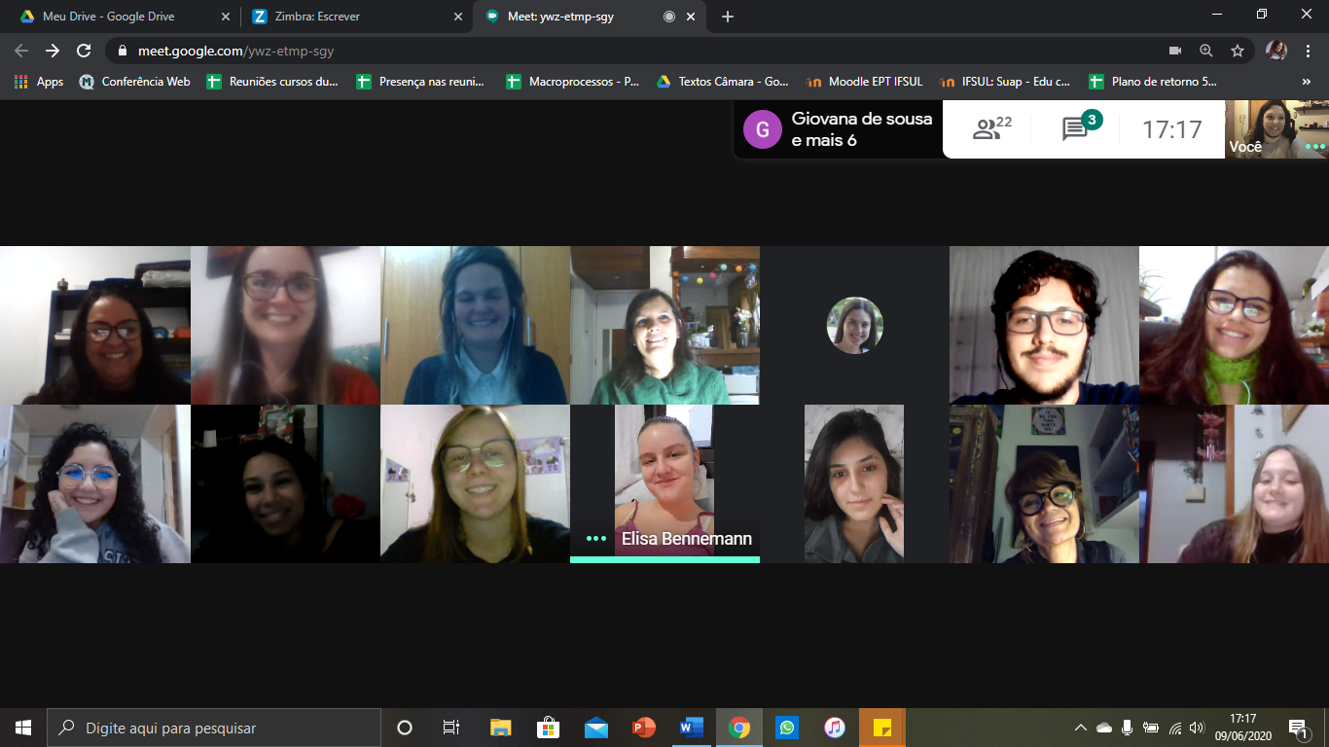The width and height of the screenshot is (1329, 747).
Task: Open the Windows Start menu
Action: point(23,728)
